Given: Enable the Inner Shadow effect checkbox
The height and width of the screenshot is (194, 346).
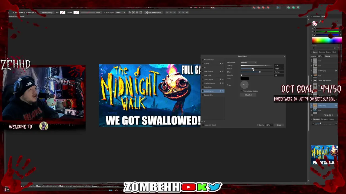Looking at the screenshot, I should pos(202,71).
